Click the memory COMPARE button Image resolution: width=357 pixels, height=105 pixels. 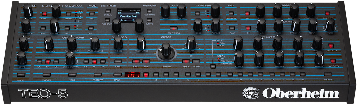point(150,11)
